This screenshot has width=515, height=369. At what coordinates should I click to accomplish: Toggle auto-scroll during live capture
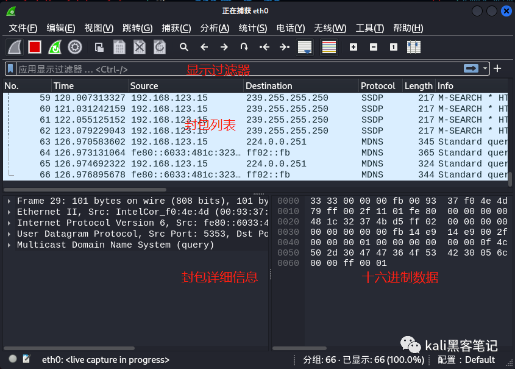pos(305,48)
